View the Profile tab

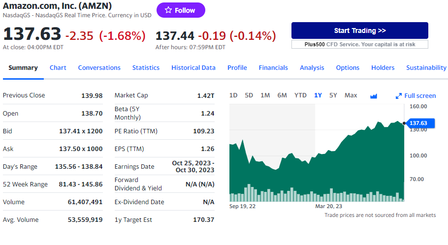[x=237, y=68]
